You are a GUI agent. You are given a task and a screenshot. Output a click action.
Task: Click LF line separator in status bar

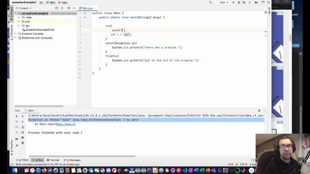[237, 164]
